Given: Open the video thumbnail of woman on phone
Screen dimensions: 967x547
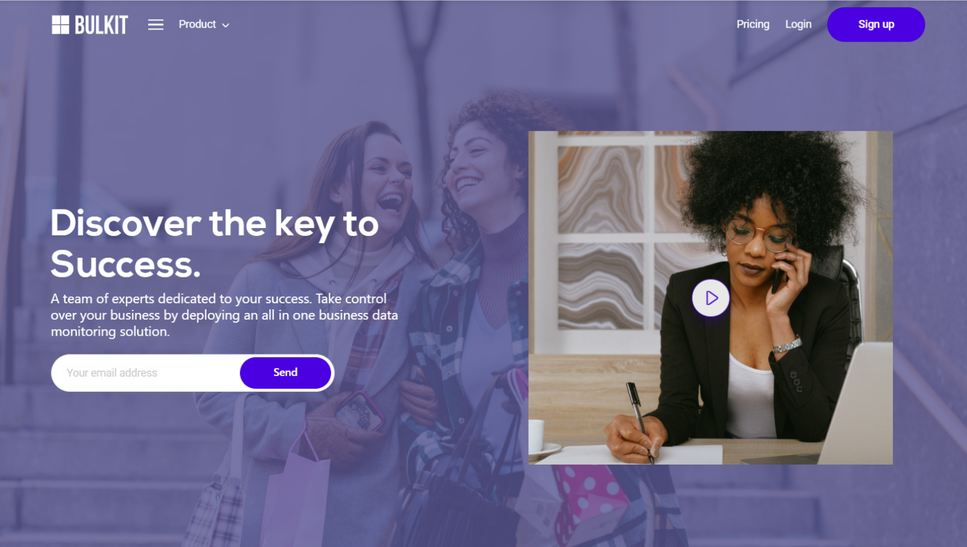Looking at the screenshot, I should pyautogui.click(x=710, y=298).
